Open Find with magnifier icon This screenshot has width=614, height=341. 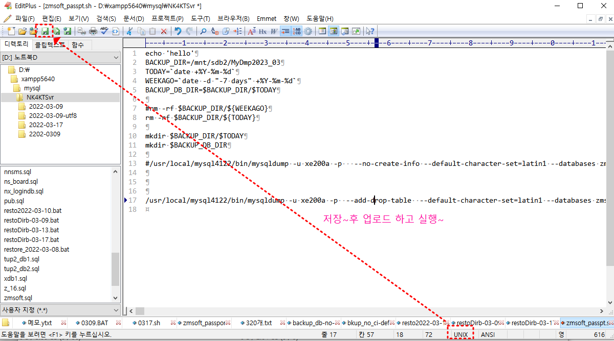[204, 31]
